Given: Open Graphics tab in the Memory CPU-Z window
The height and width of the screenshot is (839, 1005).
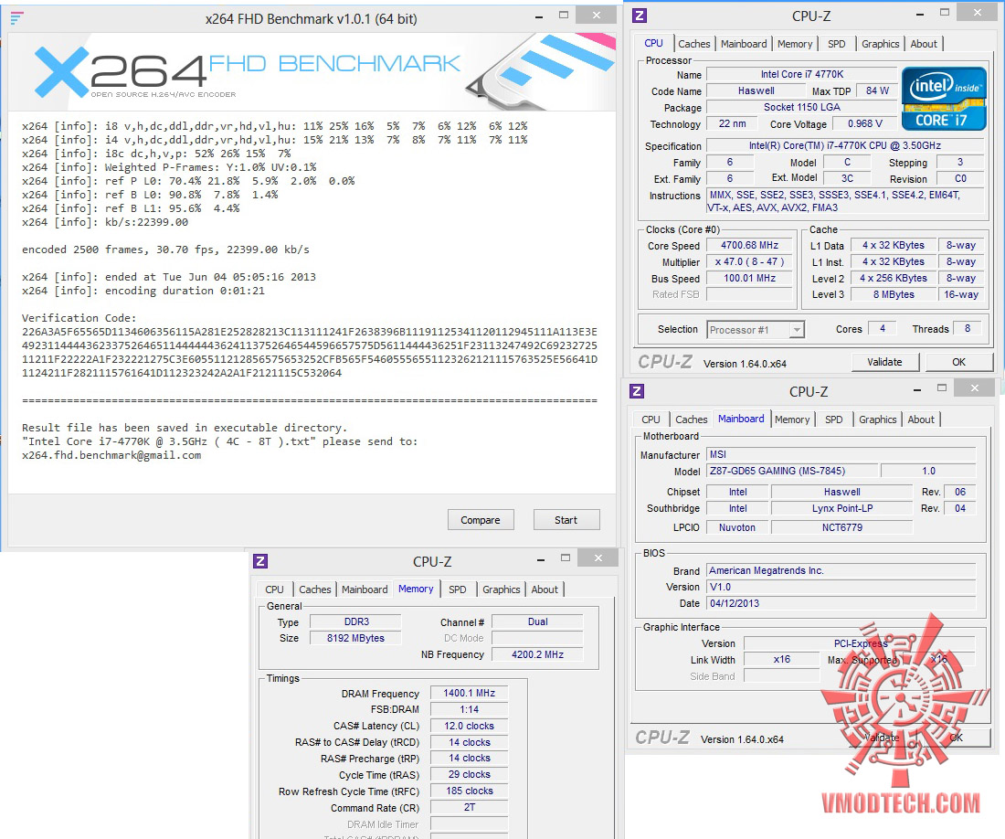Looking at the screenshot, I should pos(502,589).
